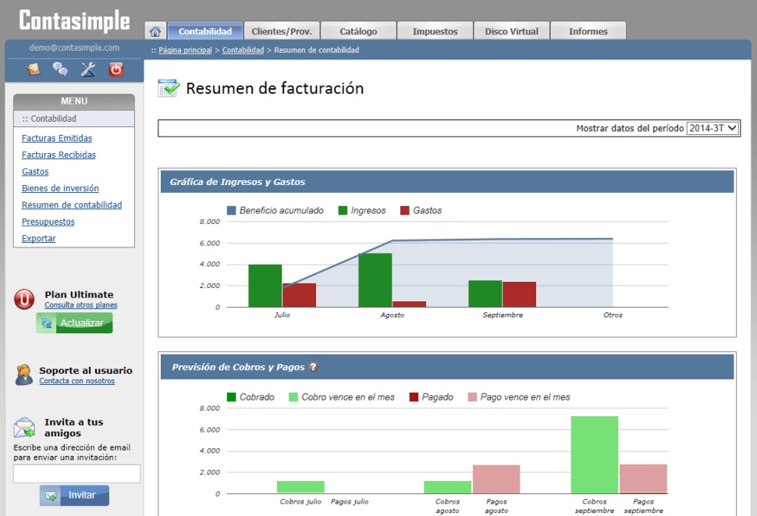Open the chat bubbles icon
The width and height of the screenshot is (757, 516).
(60, 69)
